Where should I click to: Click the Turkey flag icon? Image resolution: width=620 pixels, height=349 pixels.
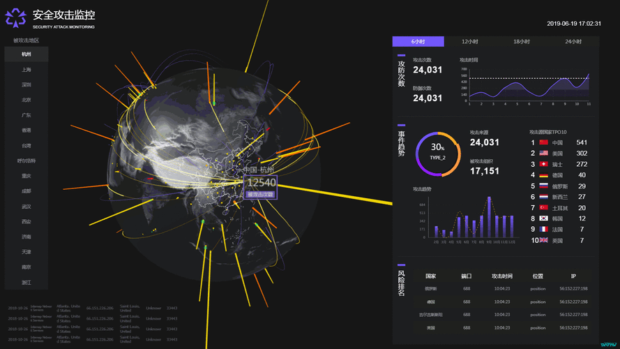pos(544,208)
